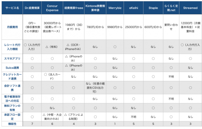Click the 機能性 row label
202x129 pixels.
(x=12, y=124)
